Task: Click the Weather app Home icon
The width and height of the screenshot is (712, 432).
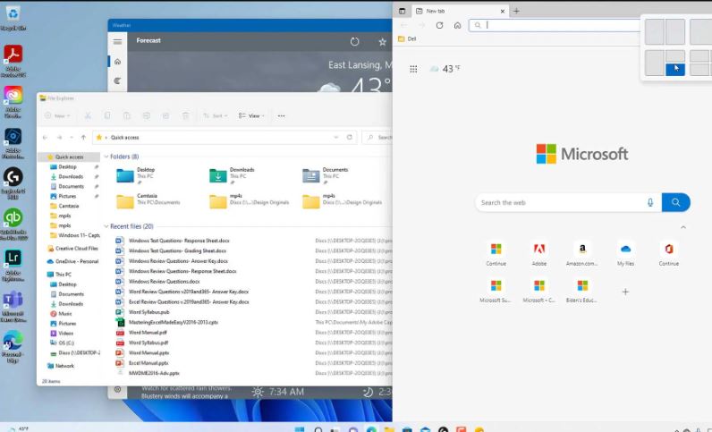Action: click(117, 62)
